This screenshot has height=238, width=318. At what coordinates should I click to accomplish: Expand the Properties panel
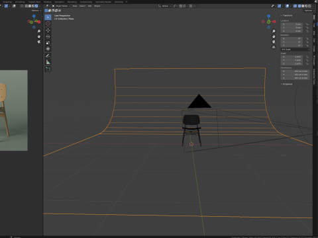coord(287,84)
